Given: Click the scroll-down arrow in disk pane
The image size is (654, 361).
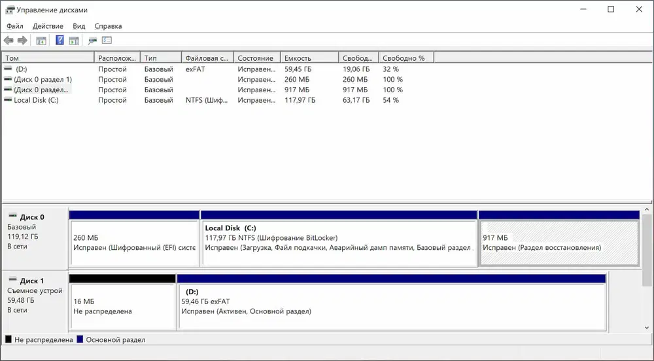Looking at the screenshot, I should [647, 328].
